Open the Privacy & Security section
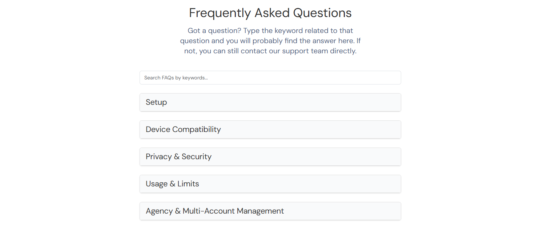 coord(270,157)
